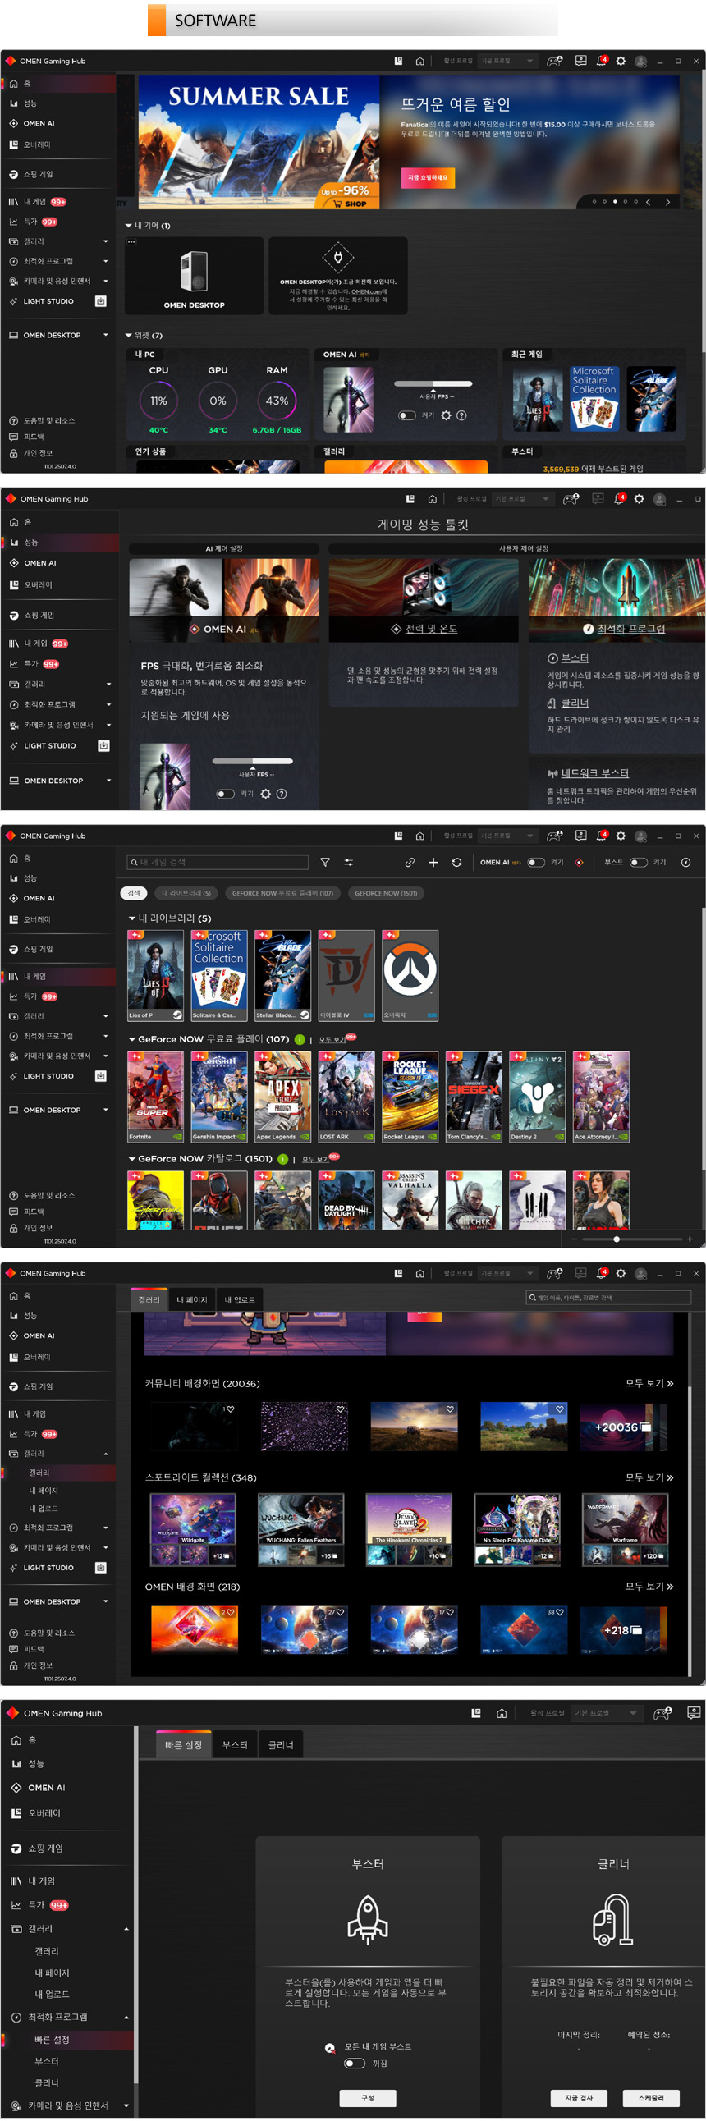
Task: Toggle the OMEN AI switch in library toolbar
Action: 535,862
